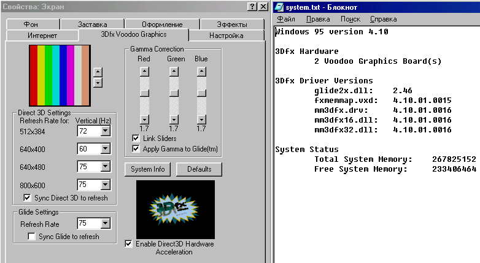Click the 'System Status' heading in Notepad
Viewport: 480px width, 263px height.
[x=307, y=149]
